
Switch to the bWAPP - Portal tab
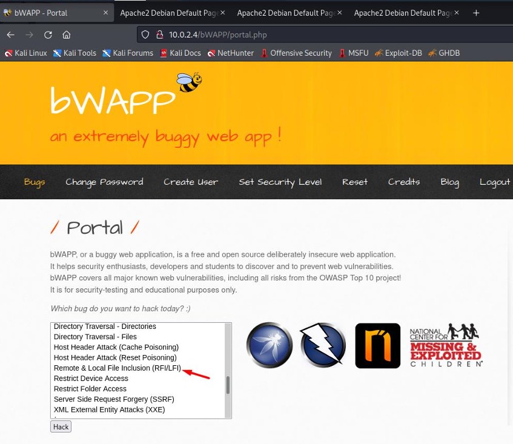pos(57,13)
